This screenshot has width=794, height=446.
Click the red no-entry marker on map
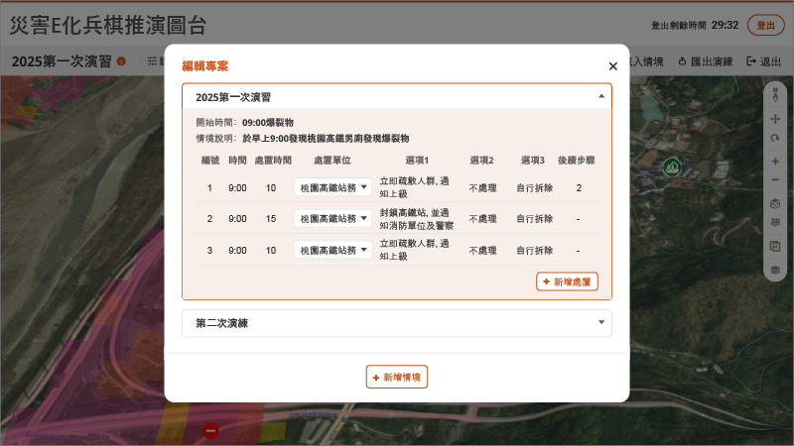click(x=210, y=431)
